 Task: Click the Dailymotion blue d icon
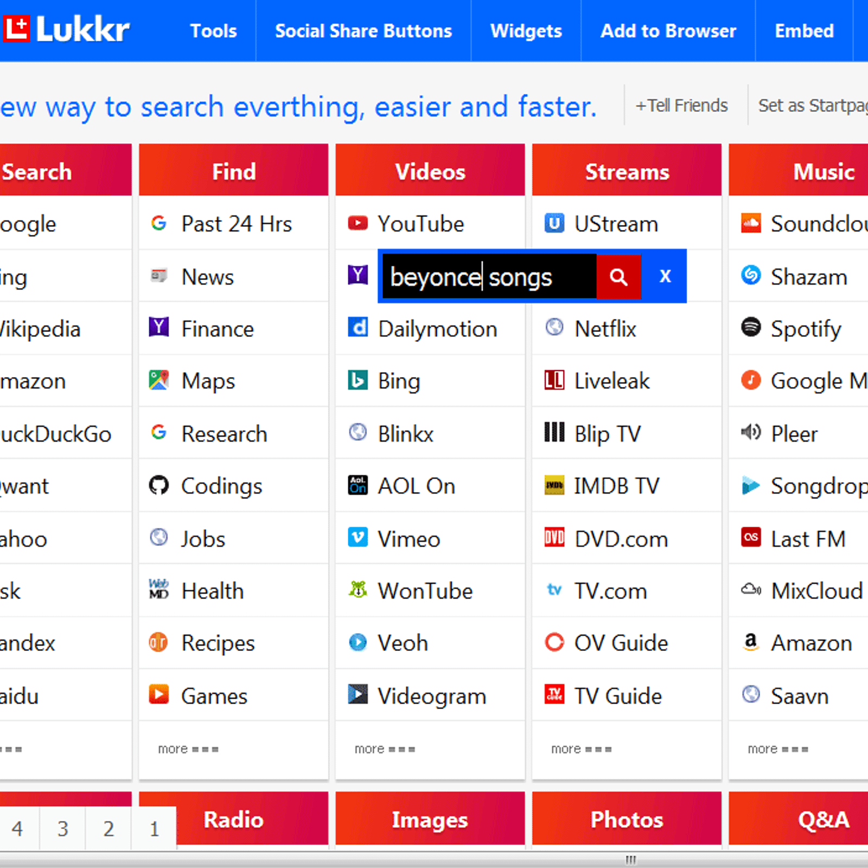[358, 328]
